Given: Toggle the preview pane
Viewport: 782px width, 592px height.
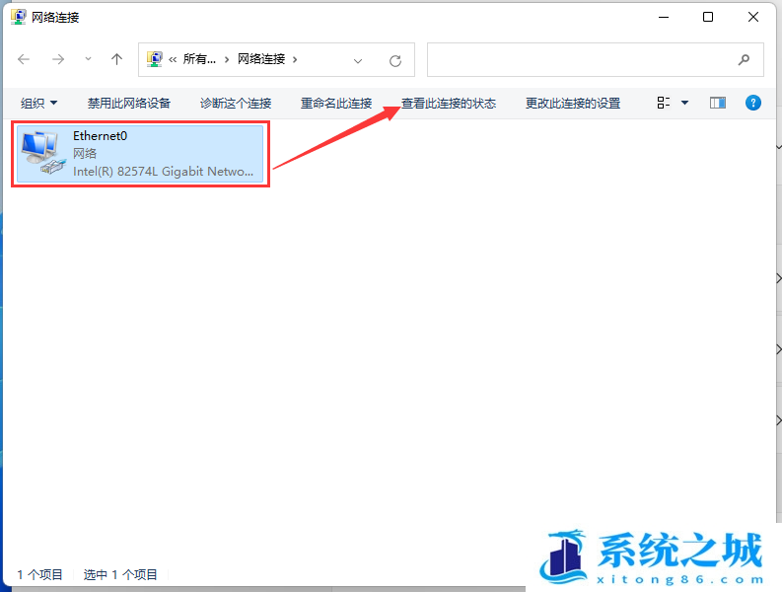Looking at the screenshot, I should (x=718, y=103).
